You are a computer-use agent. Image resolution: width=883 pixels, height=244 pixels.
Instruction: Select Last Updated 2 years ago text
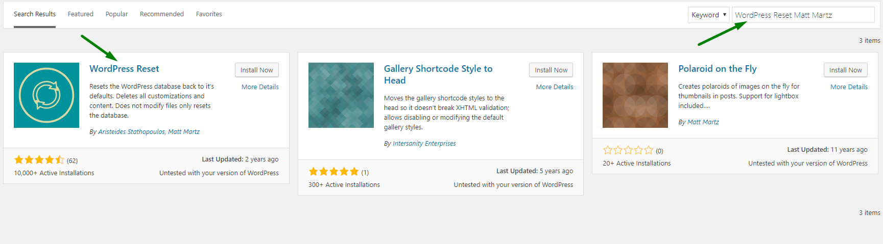240,159
